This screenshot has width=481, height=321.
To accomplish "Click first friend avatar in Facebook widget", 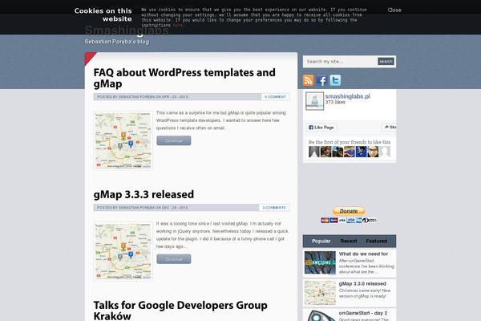I will click(314, 152).
